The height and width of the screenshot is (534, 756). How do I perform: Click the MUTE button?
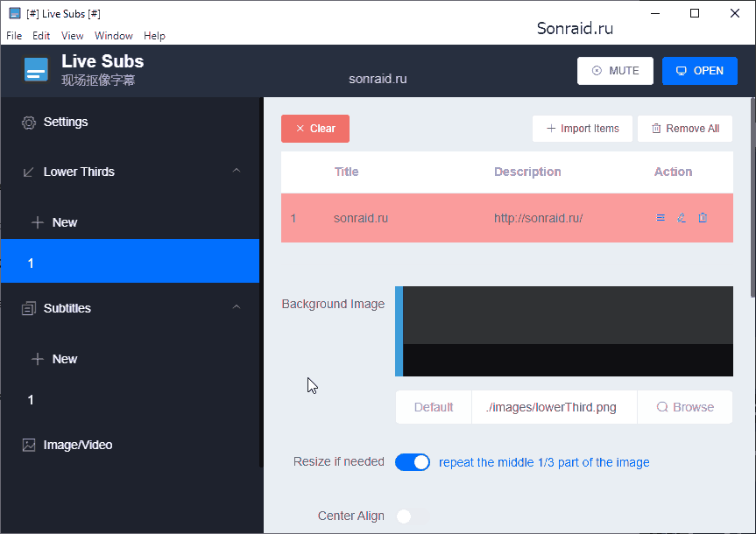[x=615, y=71]
